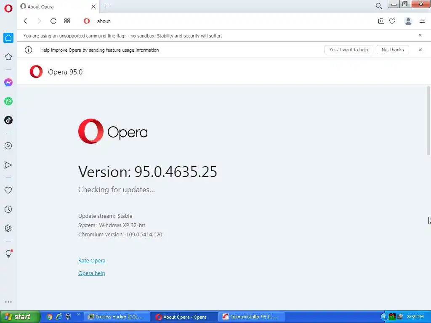Click the Update stream: Stable text
The image size is (431, 323).
click(105, 216)
